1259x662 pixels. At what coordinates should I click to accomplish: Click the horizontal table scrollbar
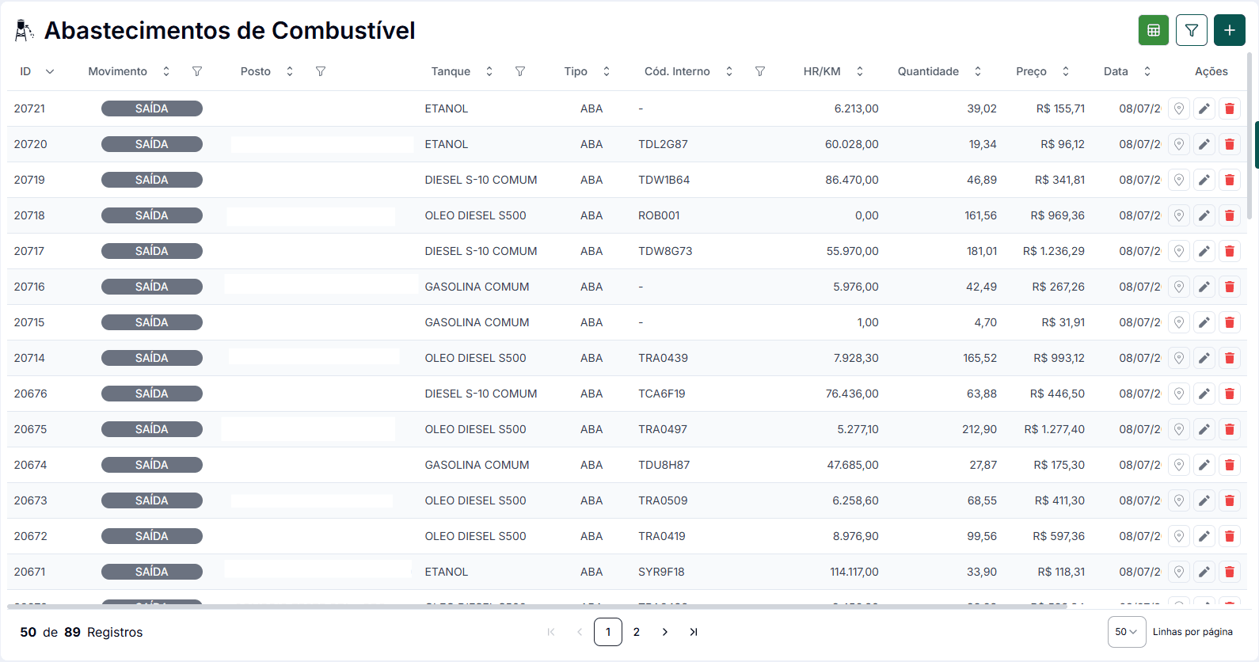537,607
